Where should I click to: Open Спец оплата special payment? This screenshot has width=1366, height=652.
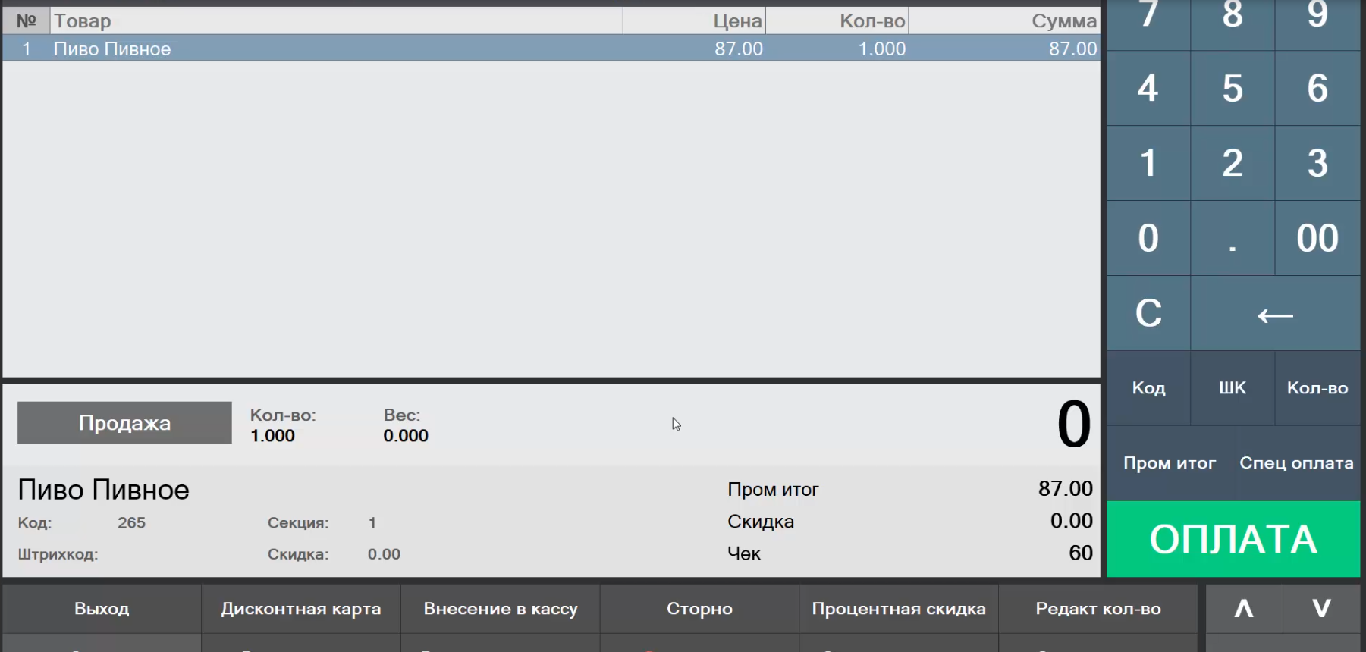click(x=1296, y=463)
